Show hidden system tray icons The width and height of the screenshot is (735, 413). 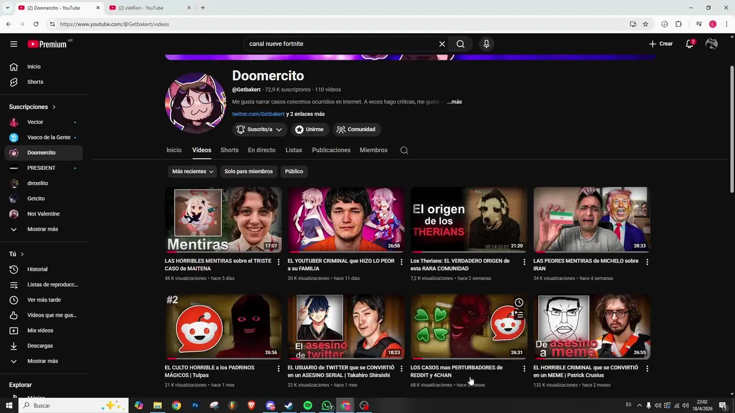click(639, 406)
